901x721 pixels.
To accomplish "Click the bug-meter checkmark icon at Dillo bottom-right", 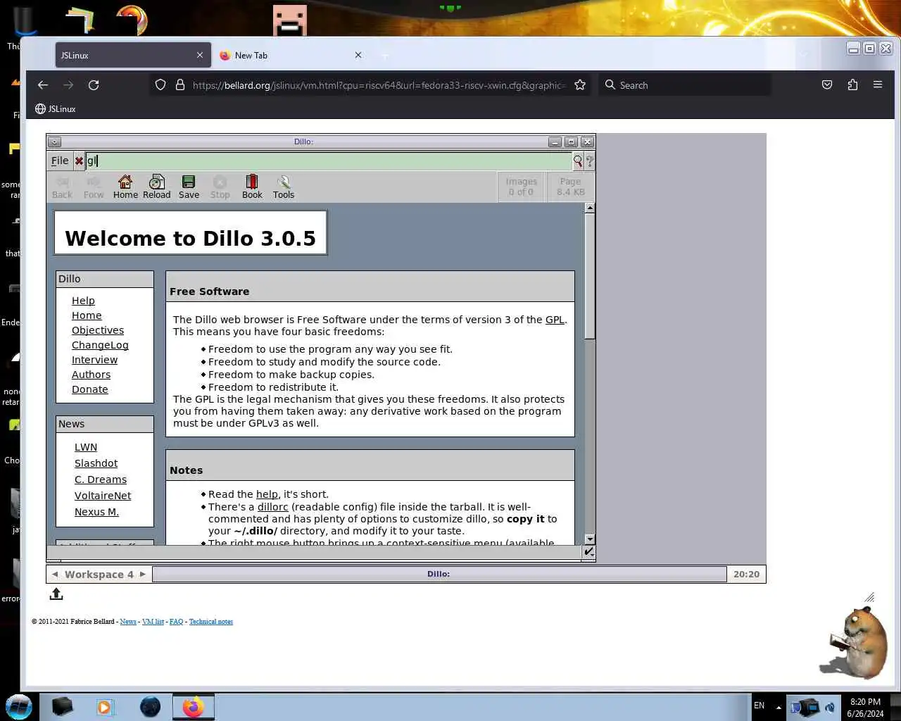I will click(x=589, y=552).
